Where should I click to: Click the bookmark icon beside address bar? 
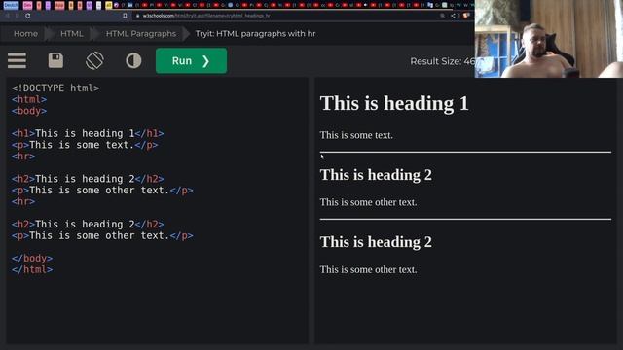125,16
